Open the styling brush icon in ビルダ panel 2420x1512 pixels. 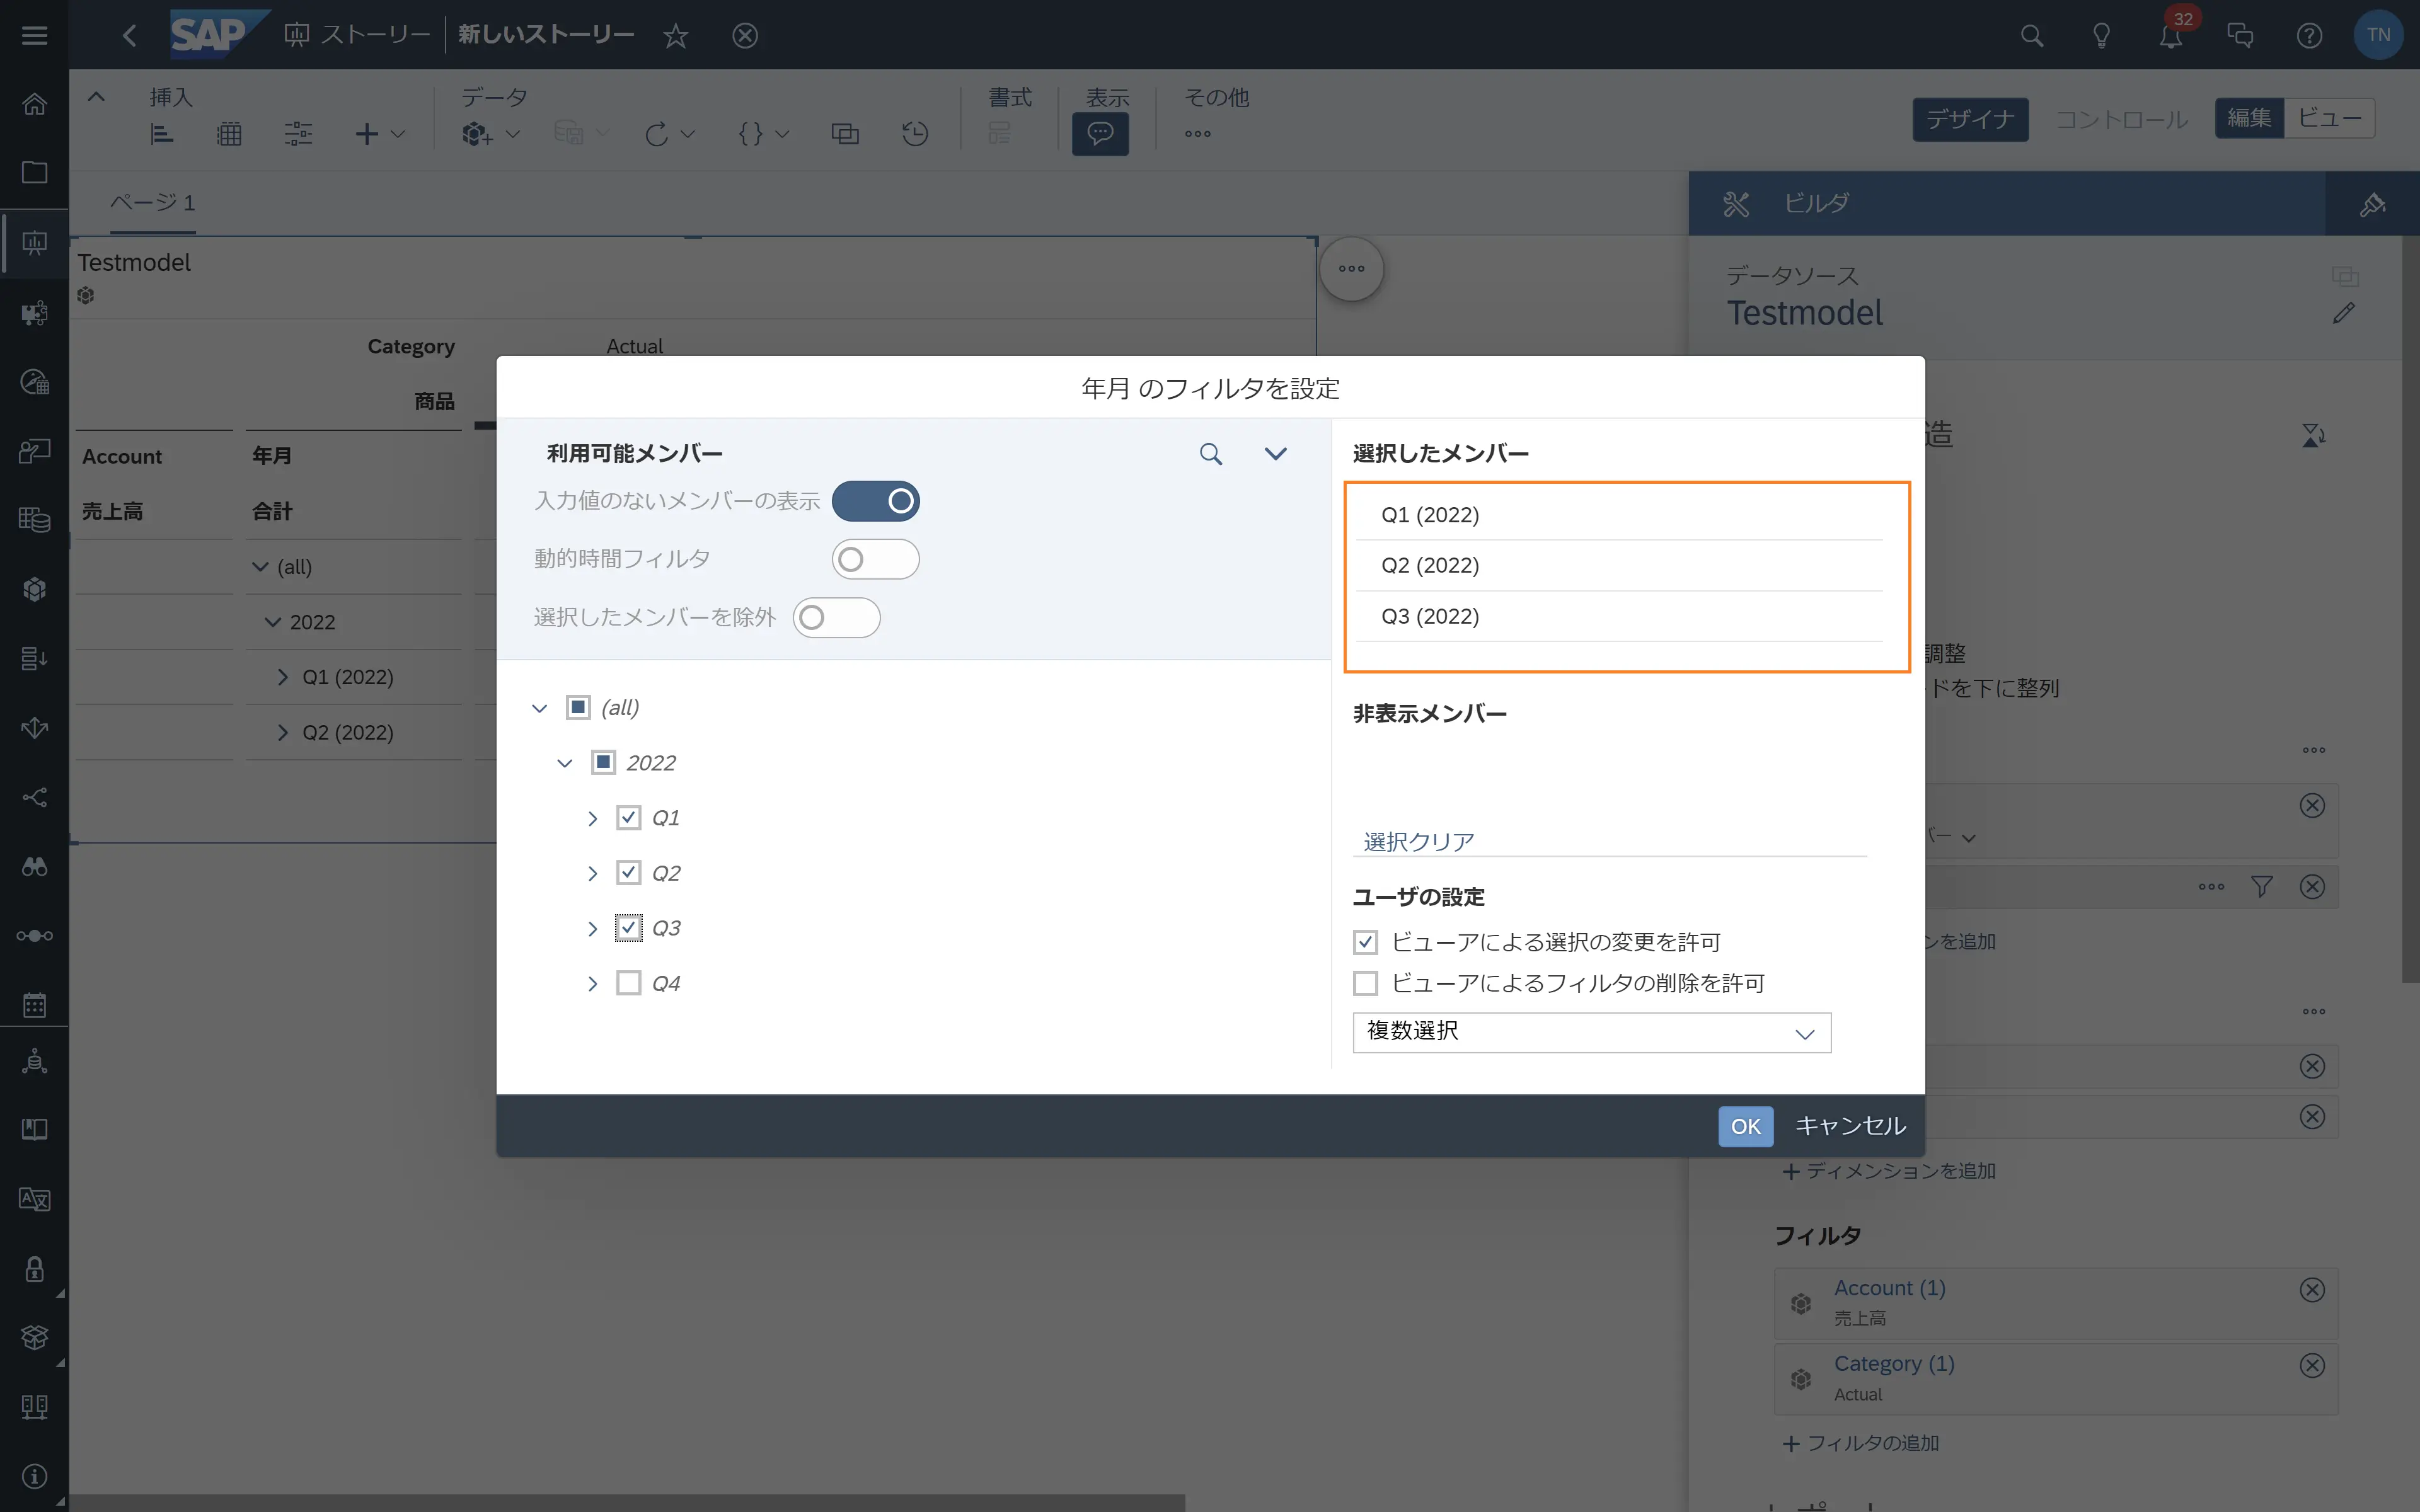coord(2372,204)
